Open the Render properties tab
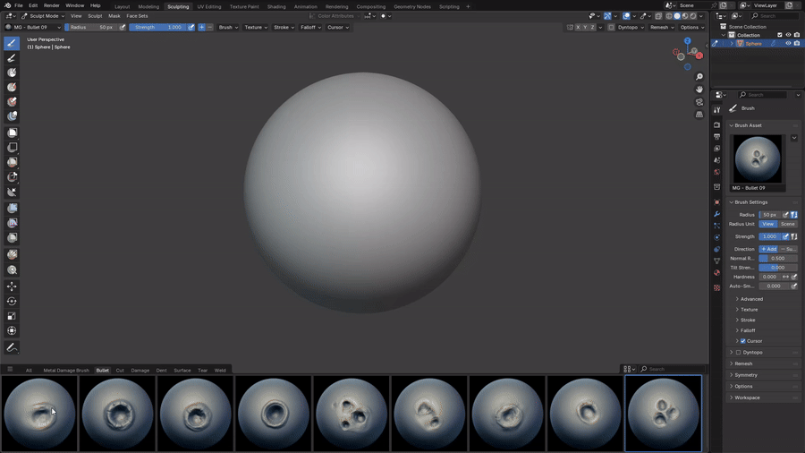805x453 pixels. click(x=716, y=124)
